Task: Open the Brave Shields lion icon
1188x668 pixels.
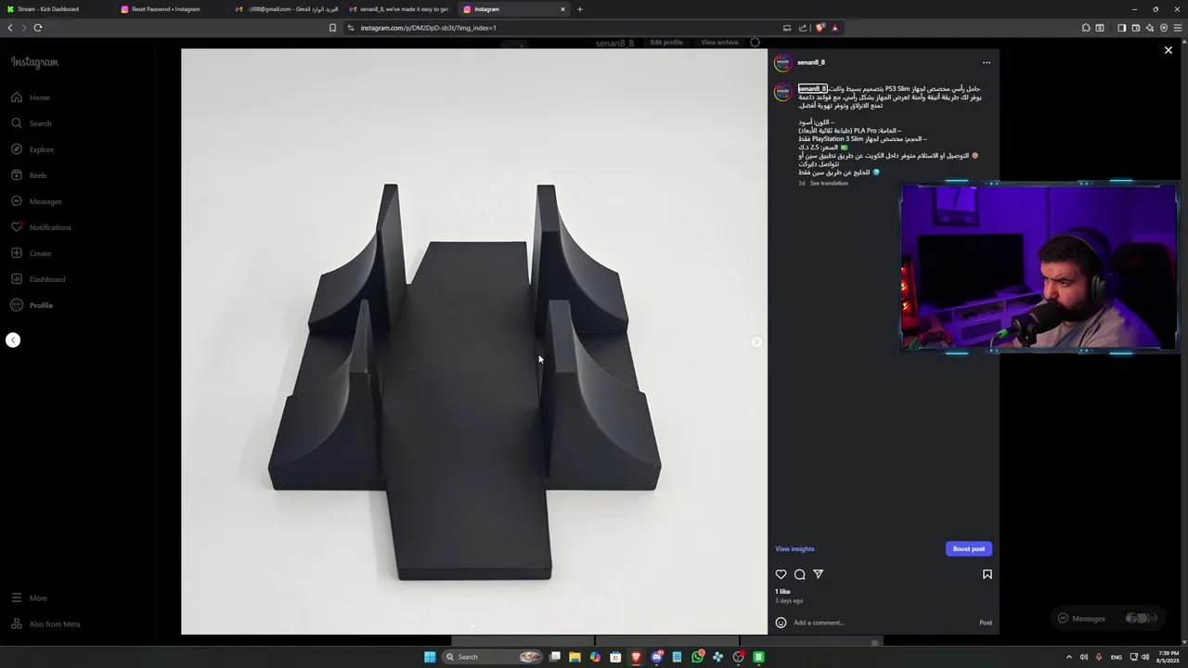Action: [820, 28]
